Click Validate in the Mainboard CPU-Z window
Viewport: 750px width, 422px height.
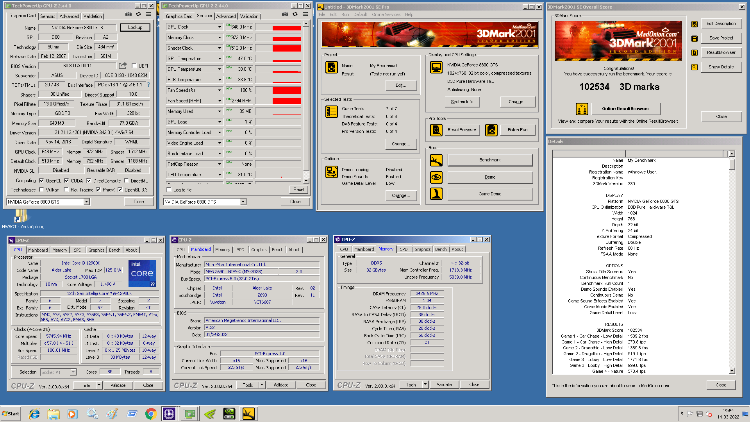[281, 385]
